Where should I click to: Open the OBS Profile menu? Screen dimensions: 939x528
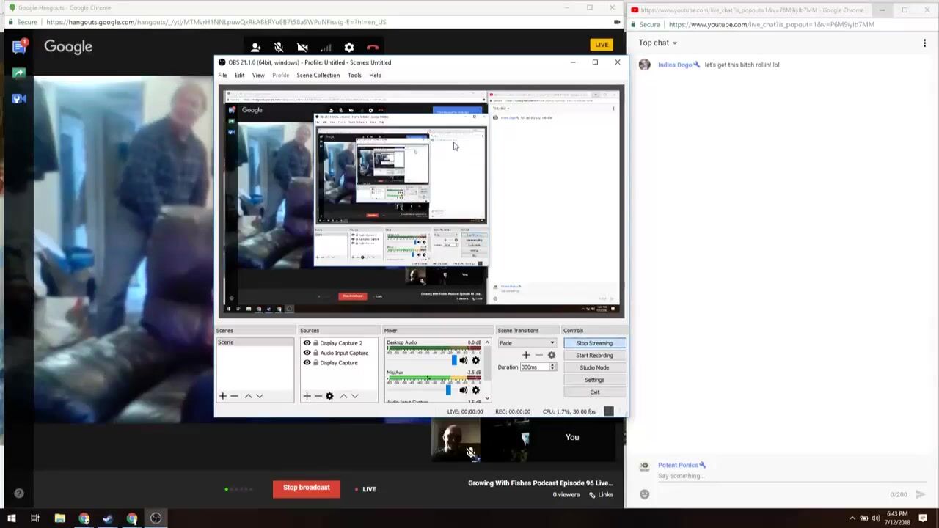pos(281,76)
